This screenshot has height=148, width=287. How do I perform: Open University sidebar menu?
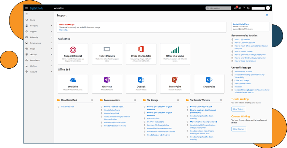(x=34, y=37)
